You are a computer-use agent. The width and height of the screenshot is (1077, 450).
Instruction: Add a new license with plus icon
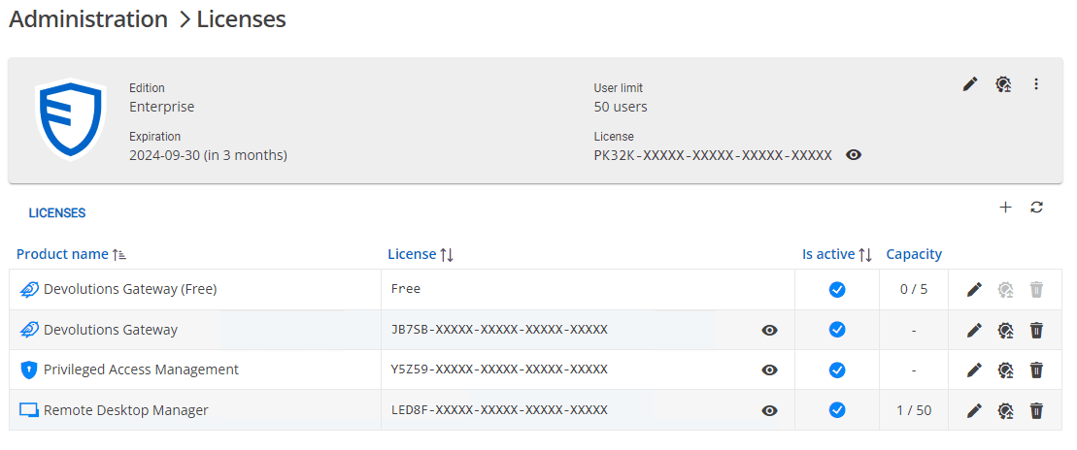click(1005, 208)
